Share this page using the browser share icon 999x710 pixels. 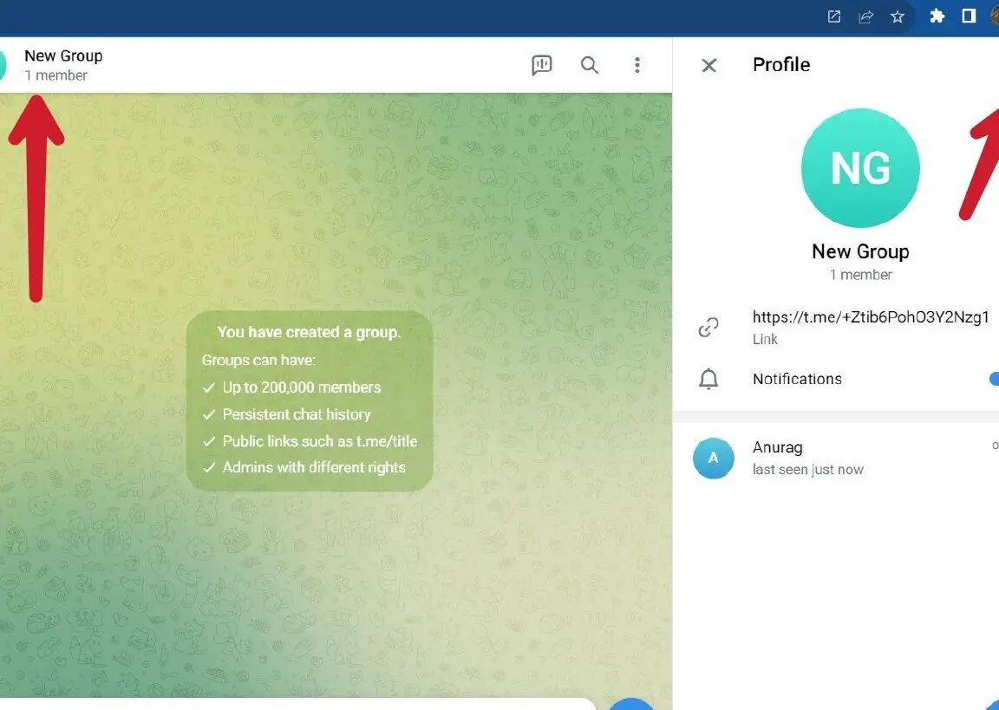[x=865, y=16]
